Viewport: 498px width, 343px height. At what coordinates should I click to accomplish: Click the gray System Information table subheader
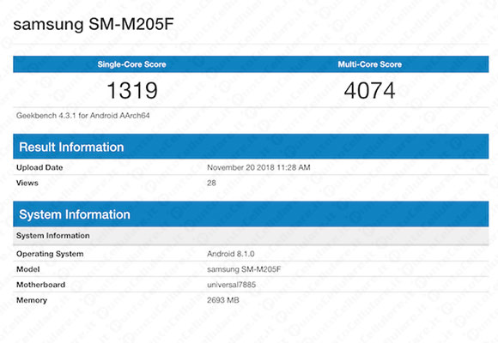click(x=251, y=236)
